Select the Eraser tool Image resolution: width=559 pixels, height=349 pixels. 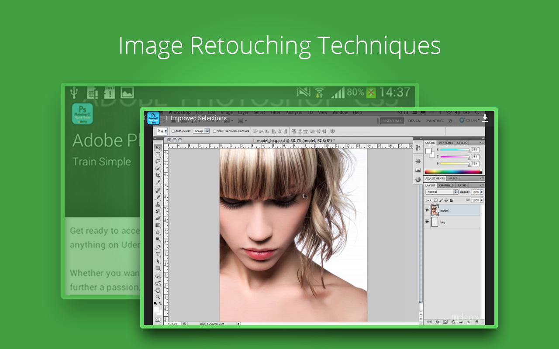158,218
